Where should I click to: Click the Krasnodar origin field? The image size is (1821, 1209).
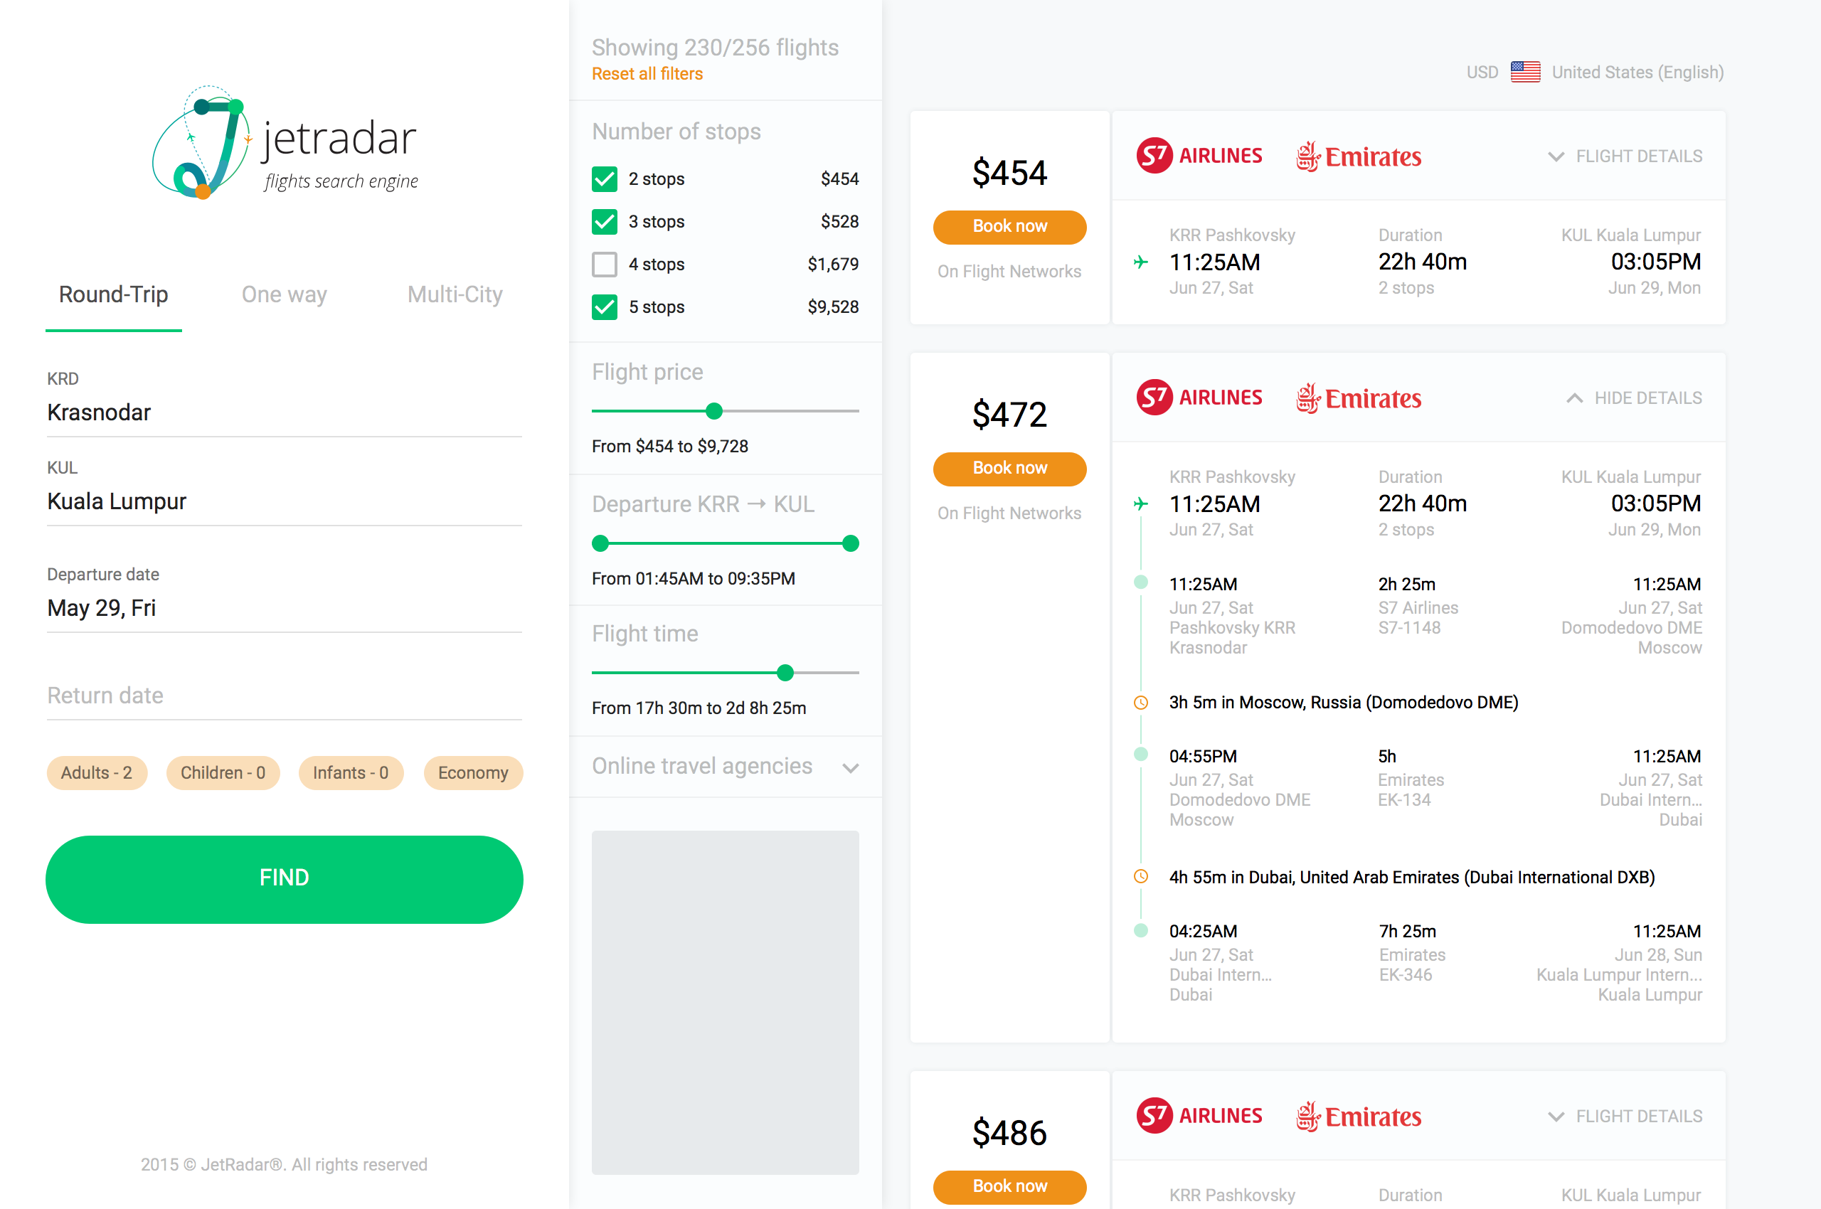(x=284, y=403)
